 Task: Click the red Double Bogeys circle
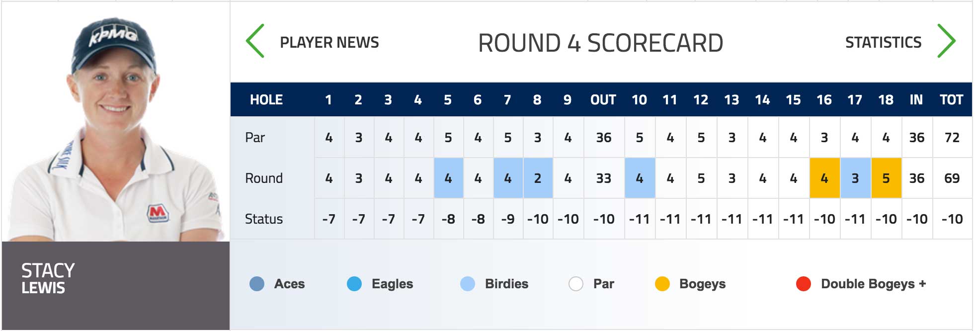tap(804, 284)
